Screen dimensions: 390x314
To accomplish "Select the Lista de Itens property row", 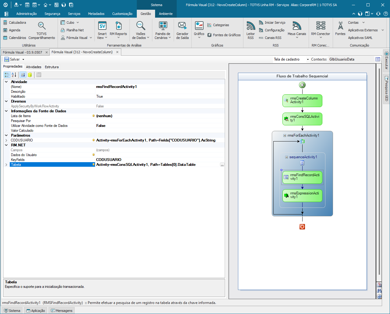I will 114,116.
